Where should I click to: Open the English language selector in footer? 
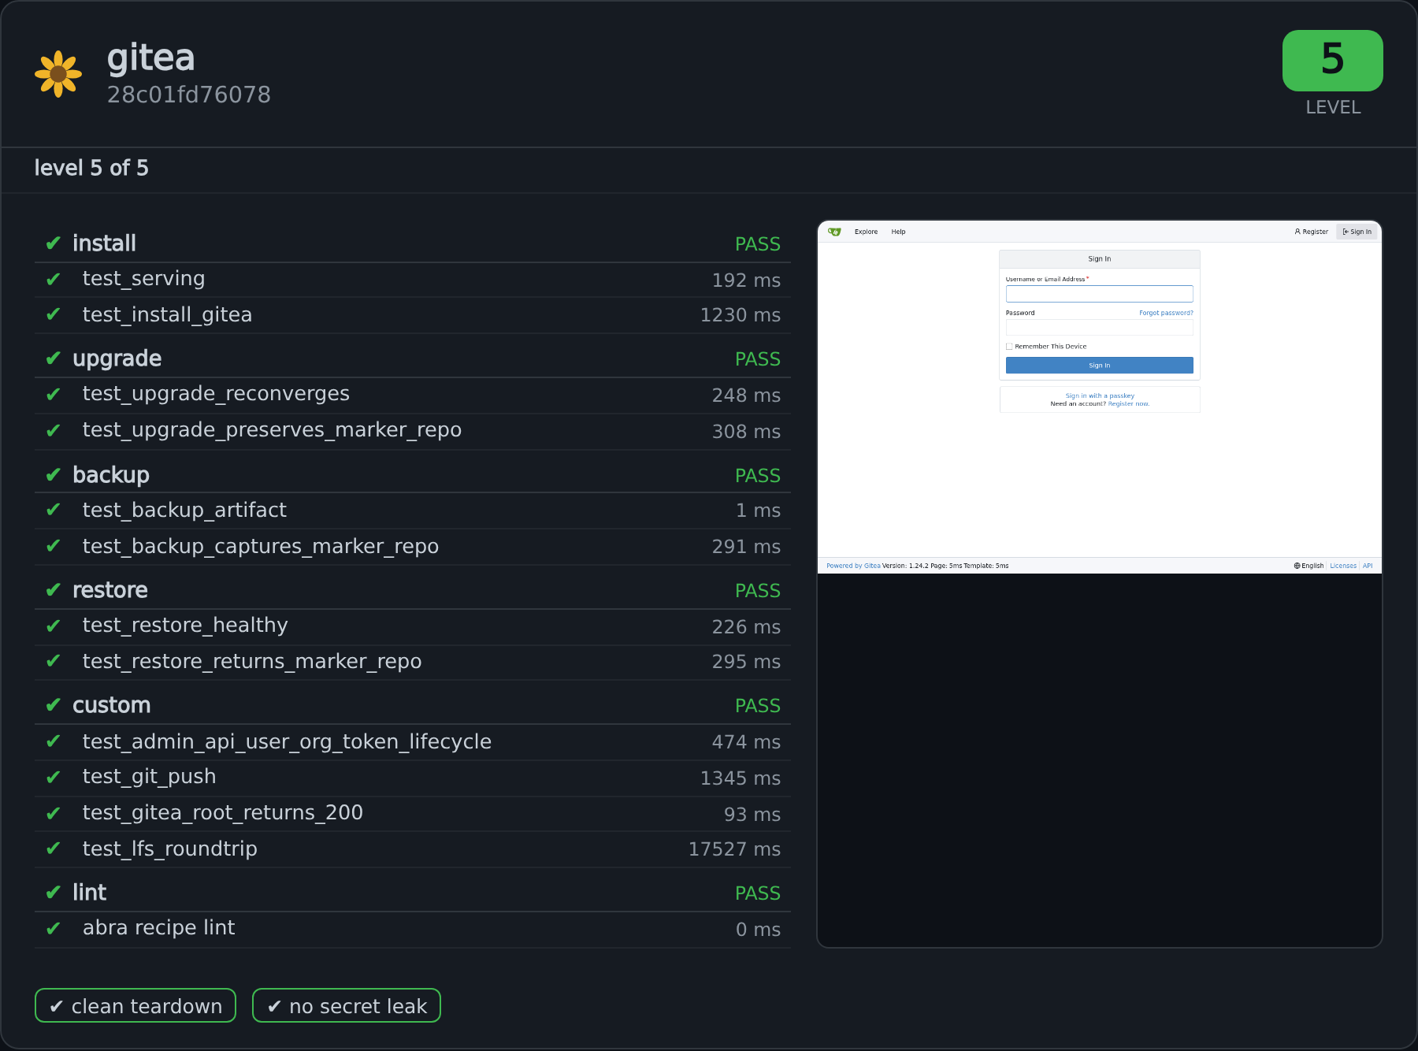[x=1308, y=566]
